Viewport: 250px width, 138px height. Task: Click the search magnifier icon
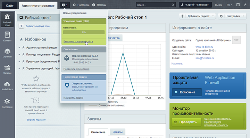(x=173, y=5)
